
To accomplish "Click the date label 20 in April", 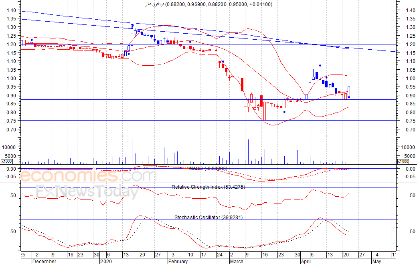I will [346, 255].
